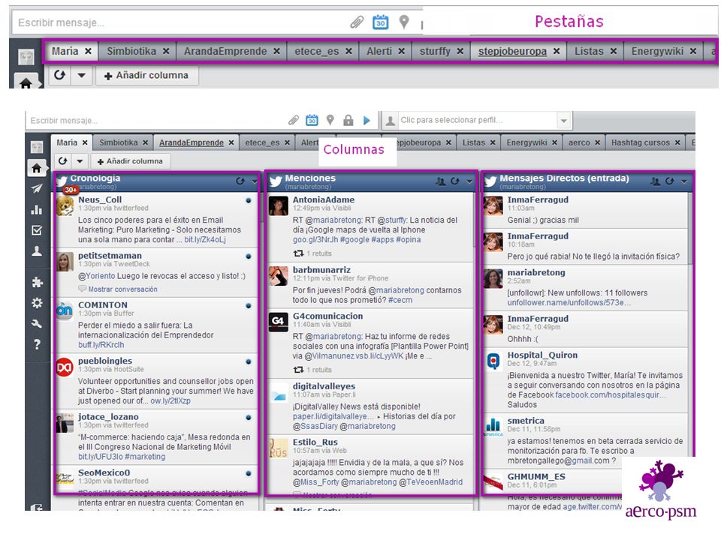Click the Escribir mensaje field in the lower dashboard
The width and height of the screenshot is (721, 540).
tap(156, 120)
